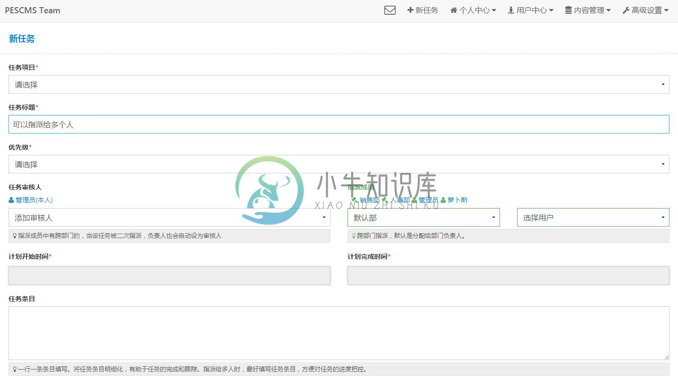Click the 人事部 assigned department link
Screen dimensions: 678x380
pos(400,200)
